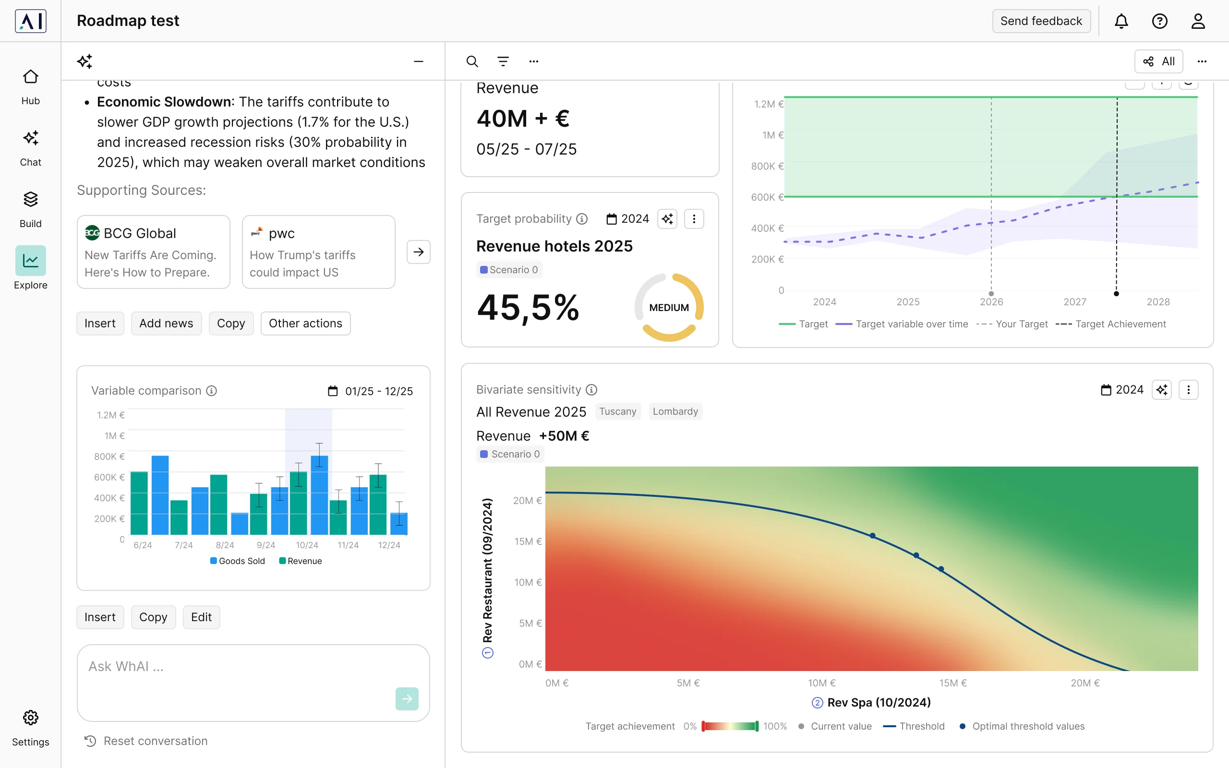Open kebab menu on Bivariate sensitivity card
Image resolution: width=1229 pixels, height=768 pixels.
click(1188, 390)
